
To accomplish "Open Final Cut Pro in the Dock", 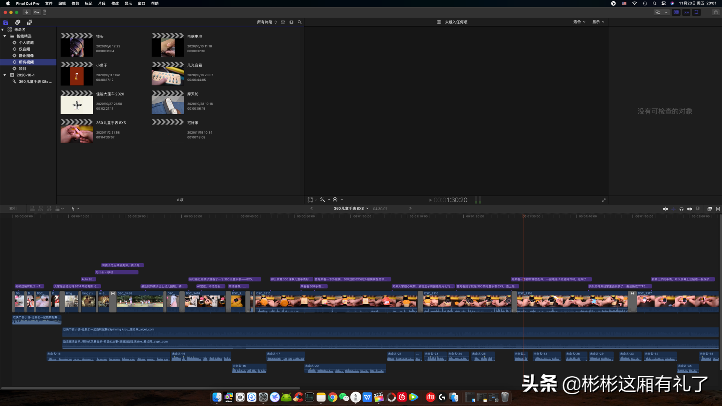I will pos(379,397).
